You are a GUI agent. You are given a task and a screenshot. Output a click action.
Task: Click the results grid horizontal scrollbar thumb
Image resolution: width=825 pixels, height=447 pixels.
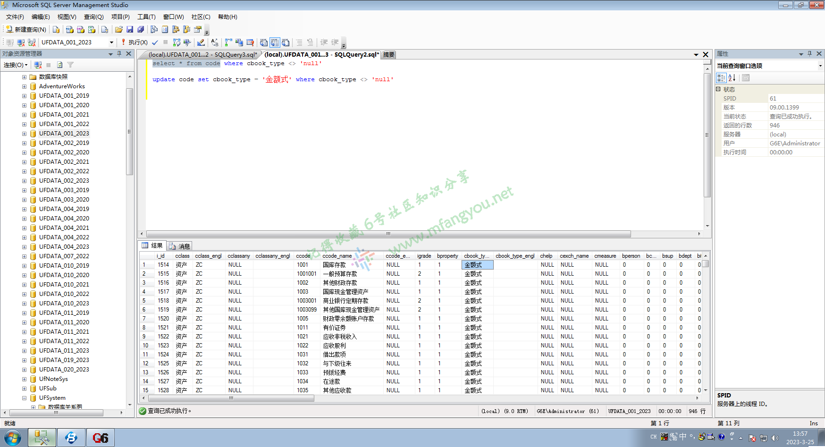pos(230,398)
